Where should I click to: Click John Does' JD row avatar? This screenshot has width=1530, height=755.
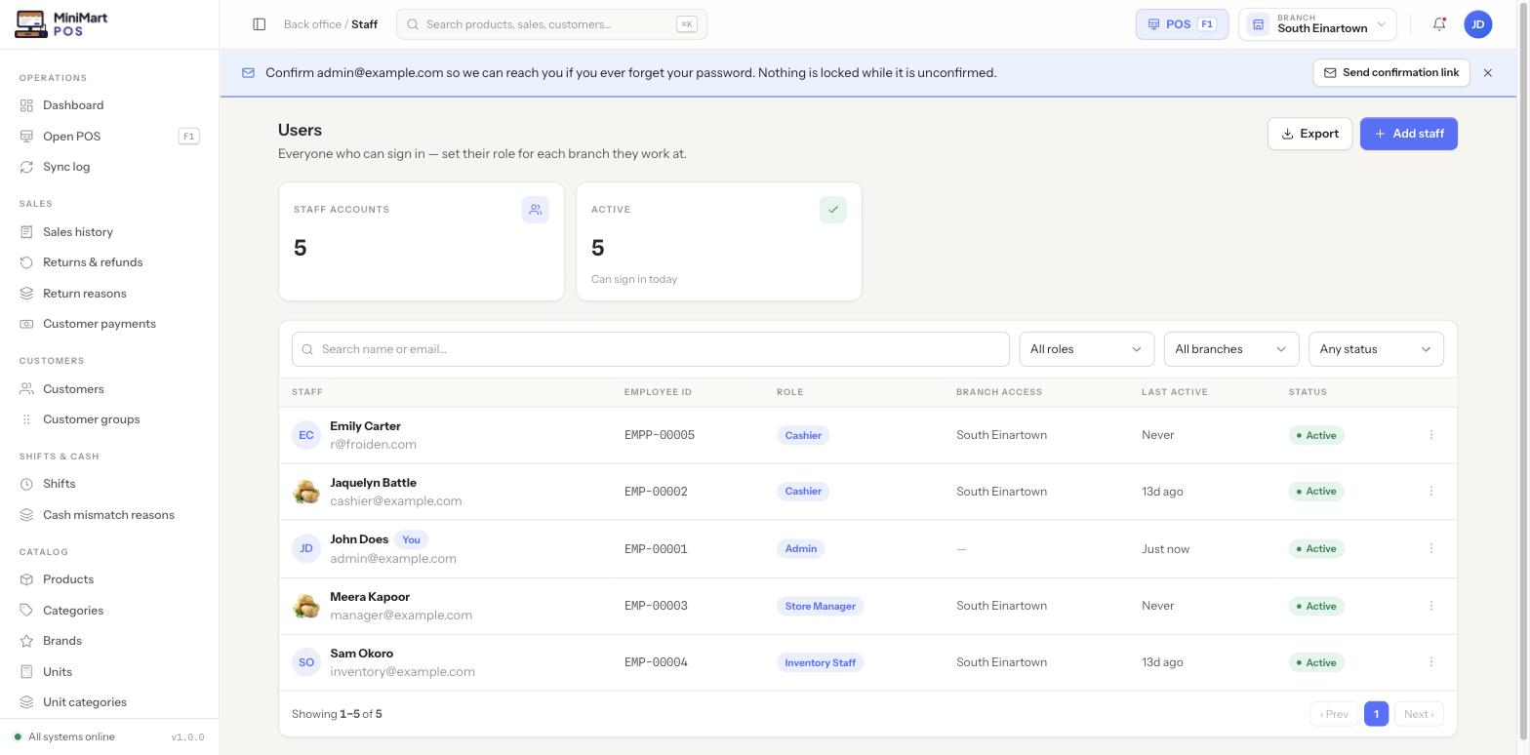306,548
